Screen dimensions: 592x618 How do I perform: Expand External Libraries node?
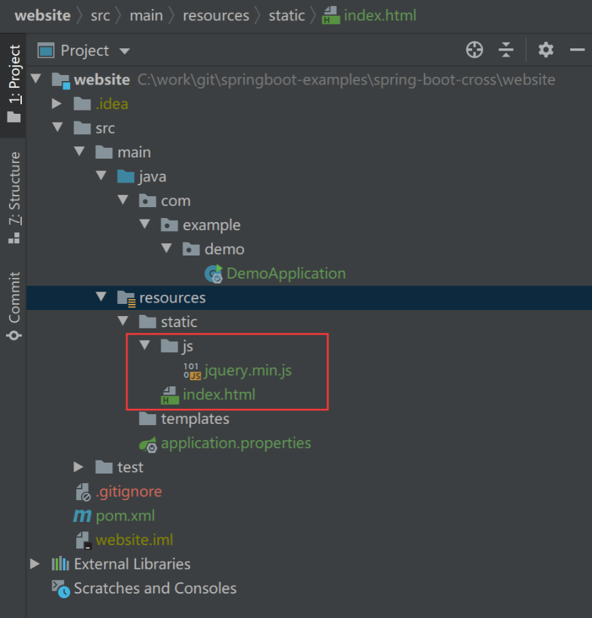(x=35, y=564)
